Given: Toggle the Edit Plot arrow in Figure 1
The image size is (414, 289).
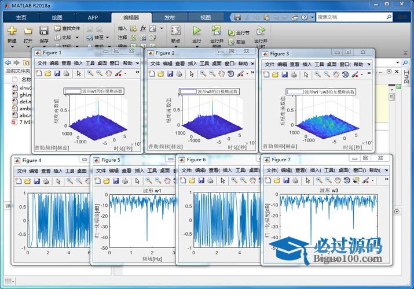Looking at the screenshot, I should coord(78,74).
